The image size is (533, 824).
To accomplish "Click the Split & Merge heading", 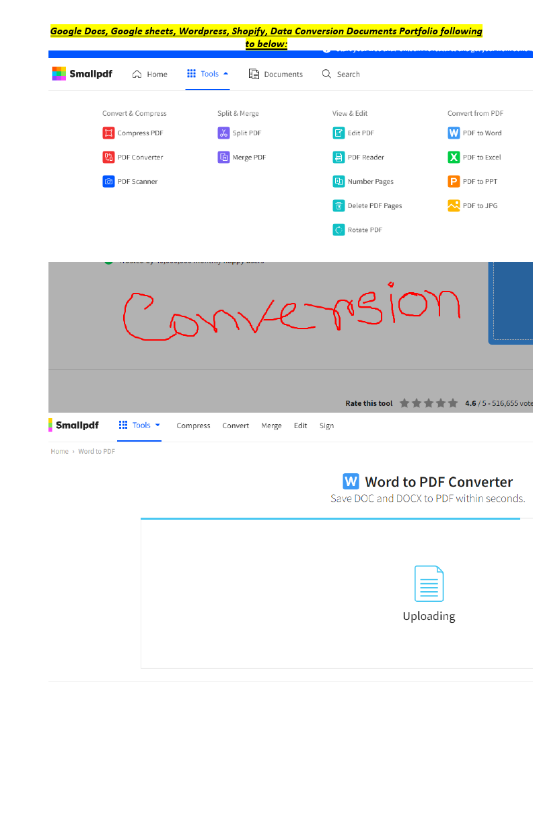I will 238,114.
